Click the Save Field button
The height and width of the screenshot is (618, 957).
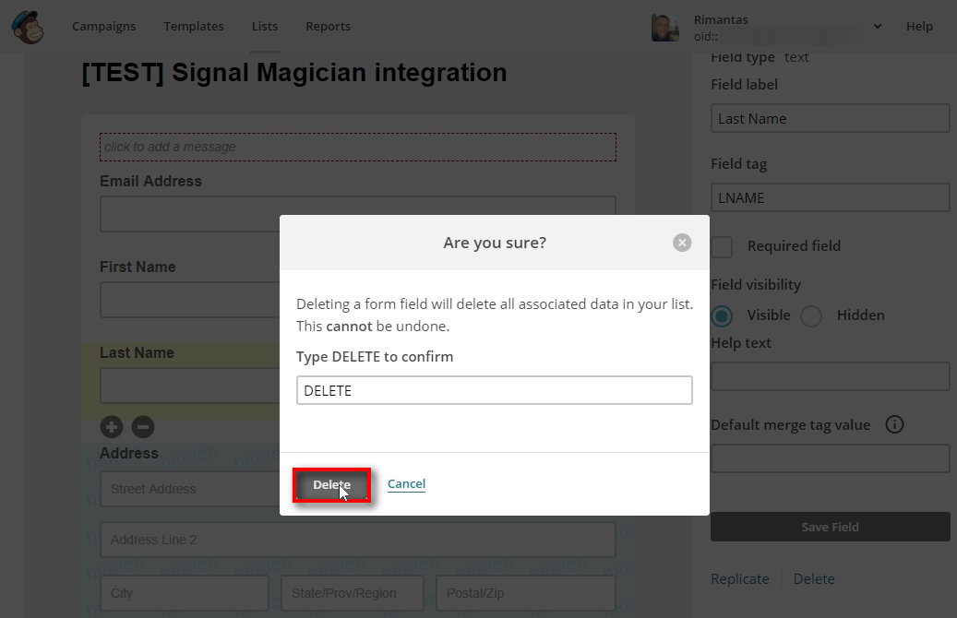pyautogui.click(x=830, y=527)
